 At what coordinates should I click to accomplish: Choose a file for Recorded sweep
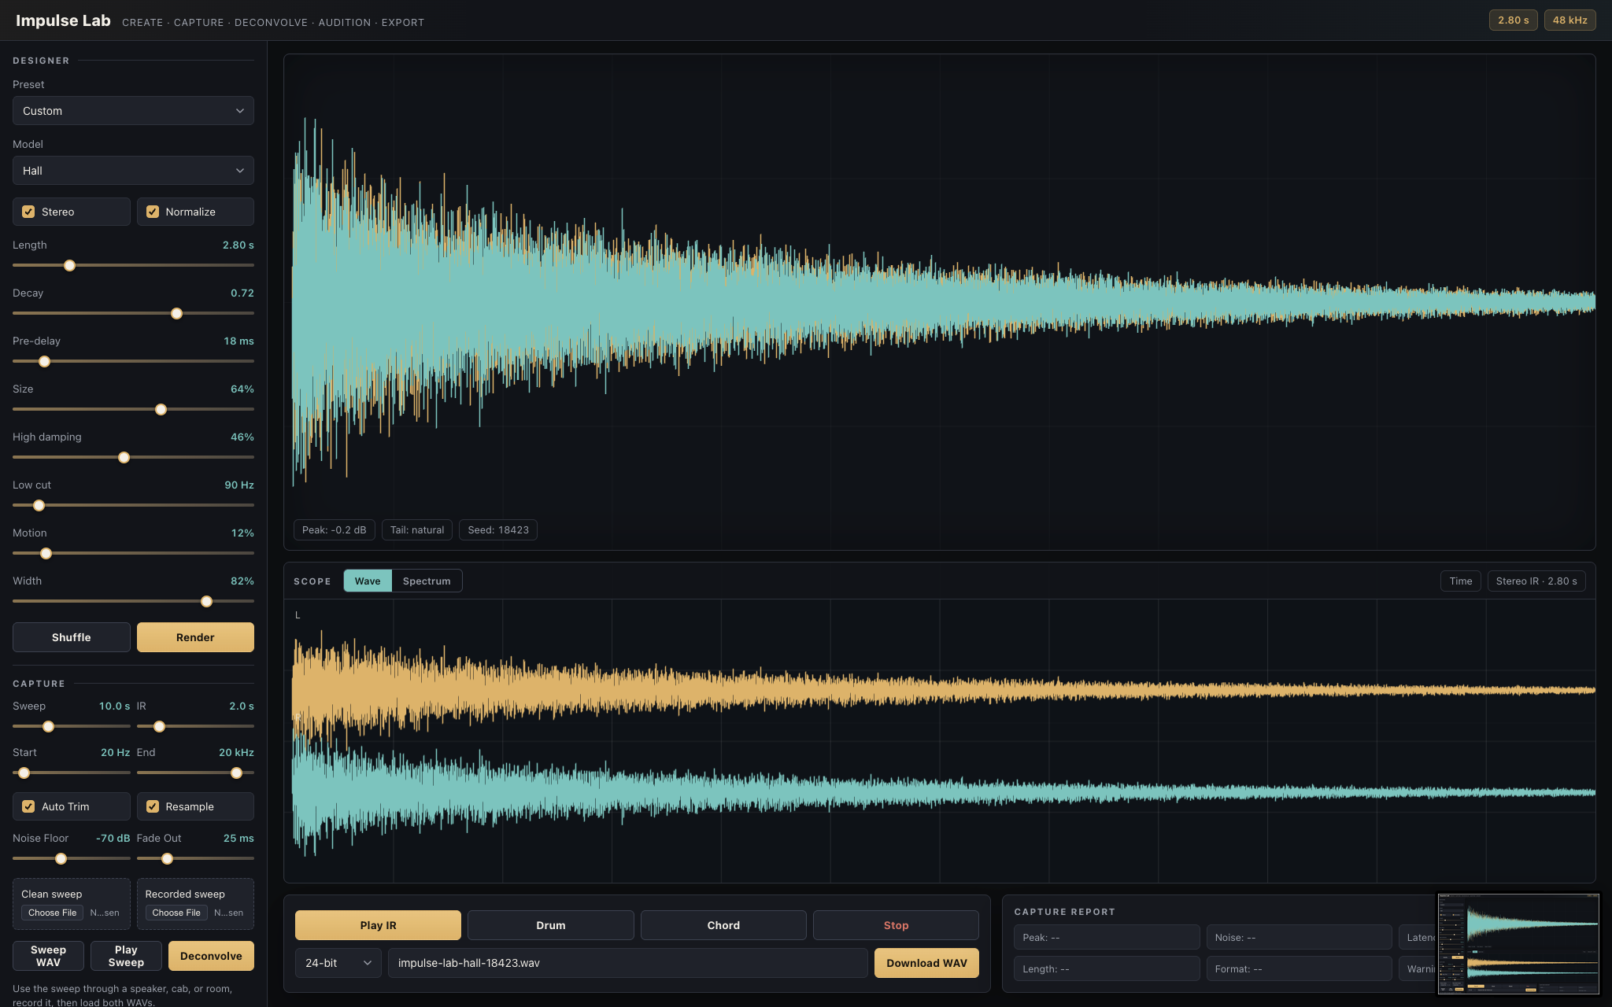[176, 913]
